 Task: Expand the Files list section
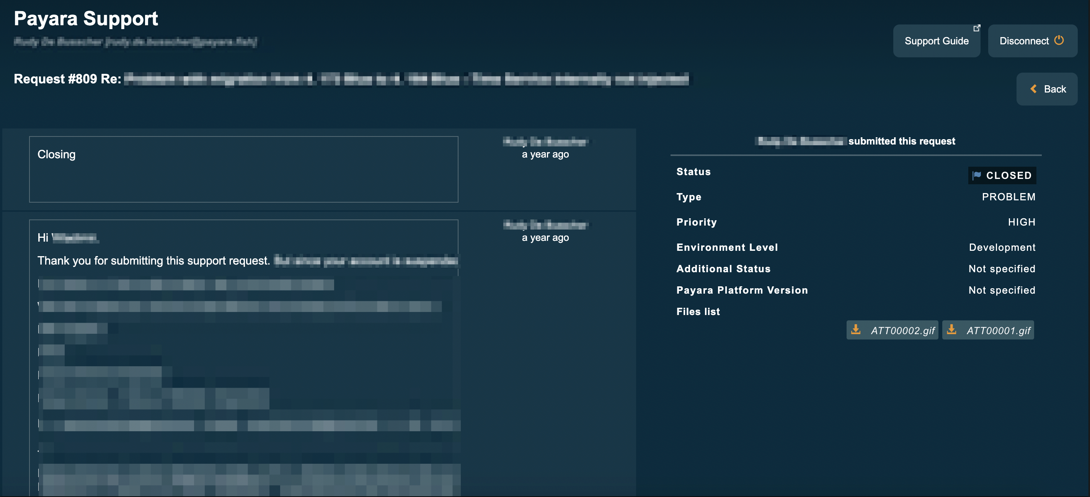(698, 311)
